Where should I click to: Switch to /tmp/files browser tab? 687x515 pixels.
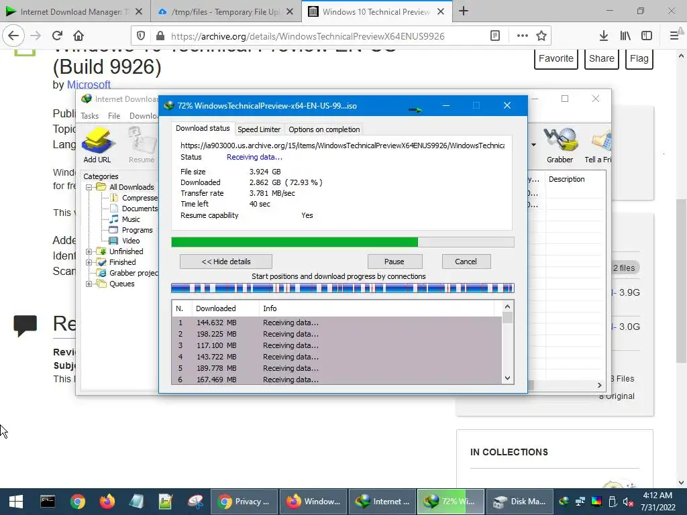[x=225, y=11]
